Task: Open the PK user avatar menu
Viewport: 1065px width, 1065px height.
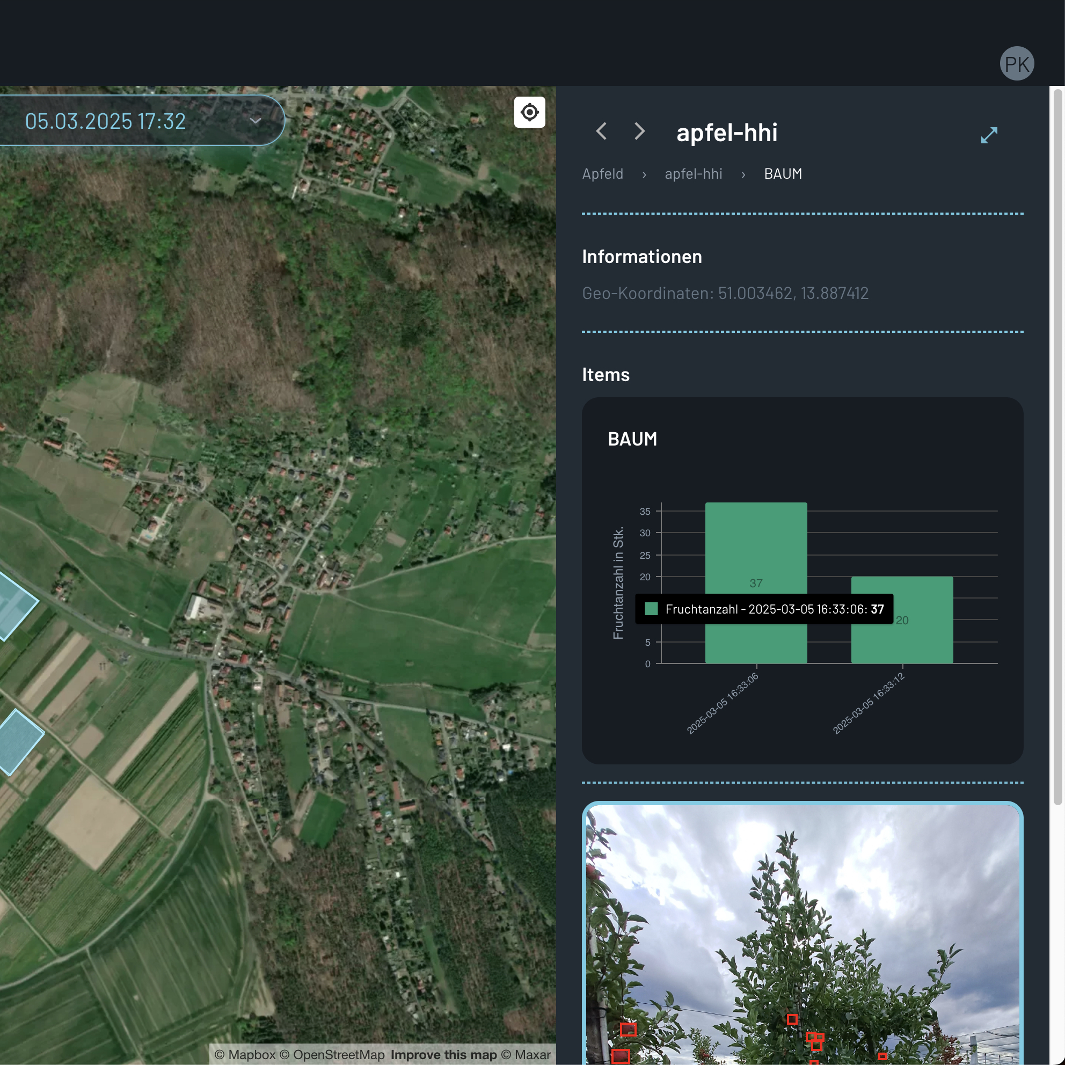Action: (x=1017, y=63)
